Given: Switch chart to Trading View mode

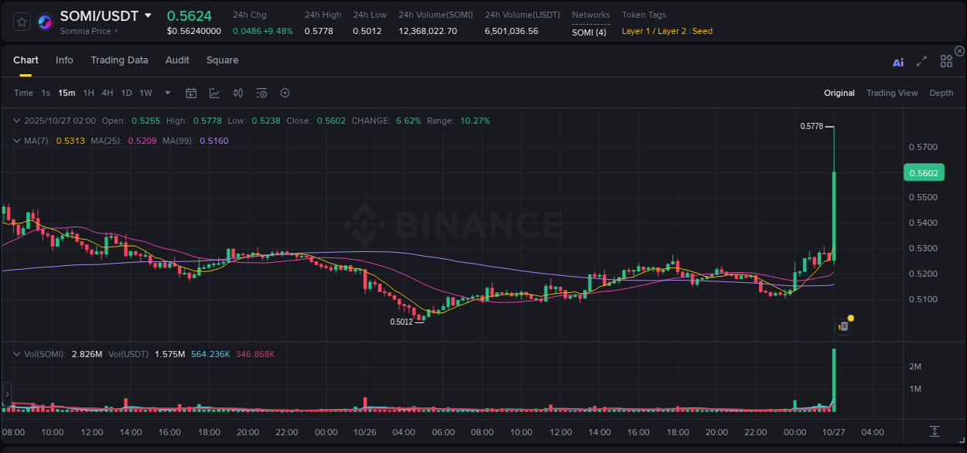Looking at the screenshot, I should [892, 93].
